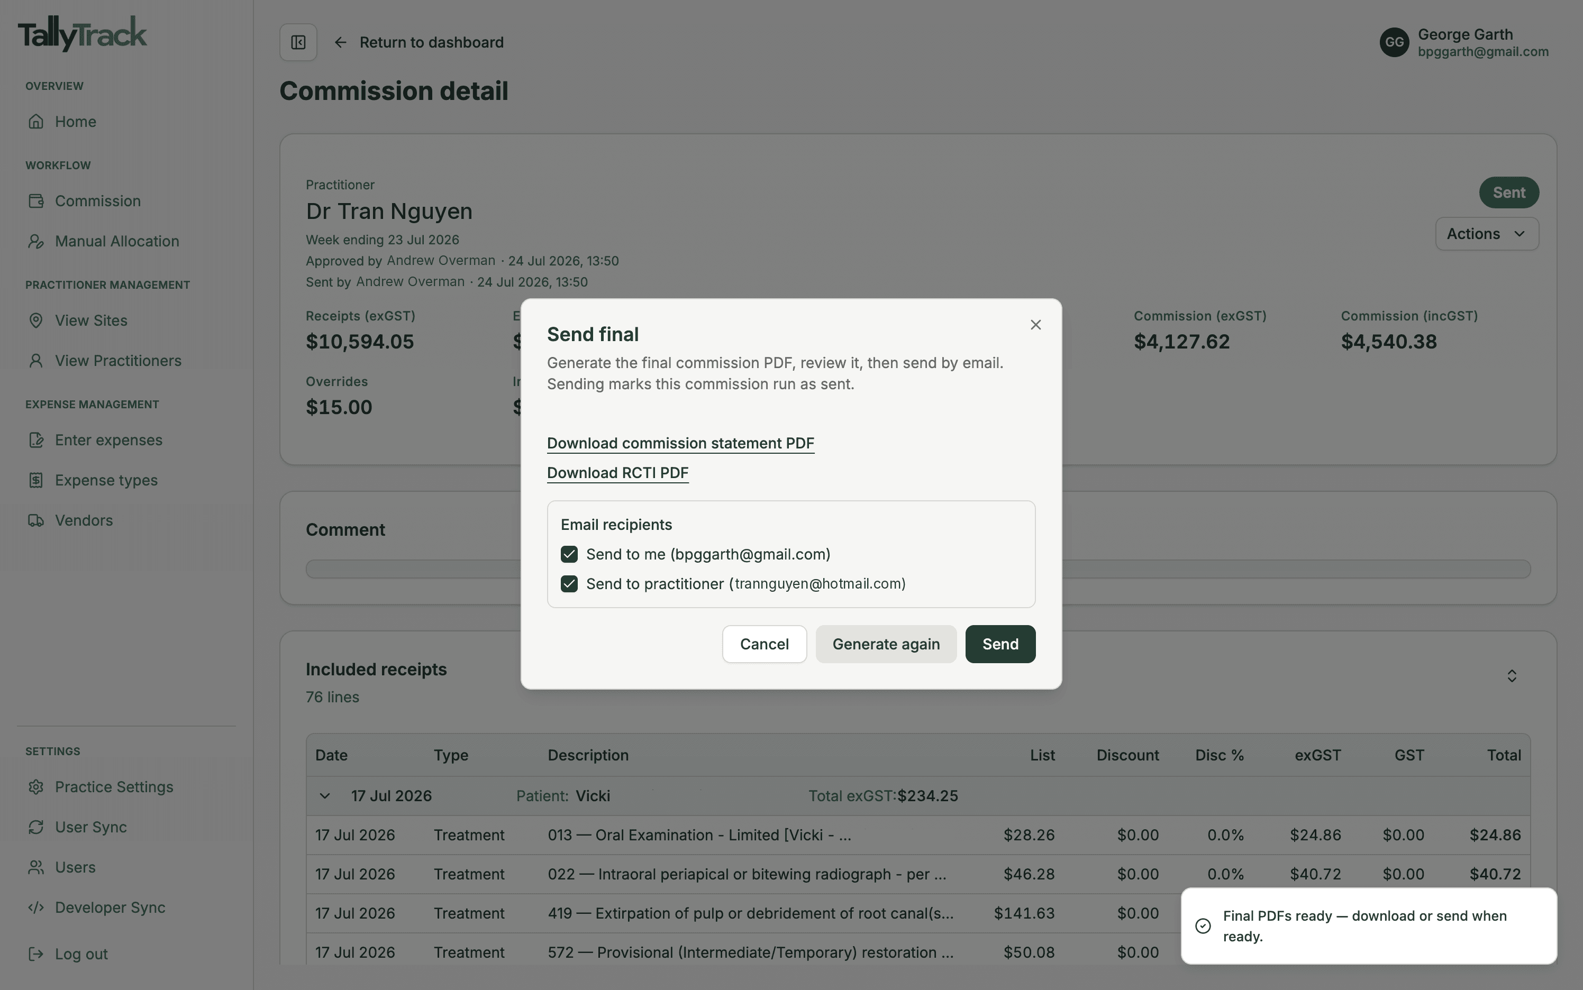The image size is (1583, 990).
Task: Open Users page
Action: tap(75, 867)
